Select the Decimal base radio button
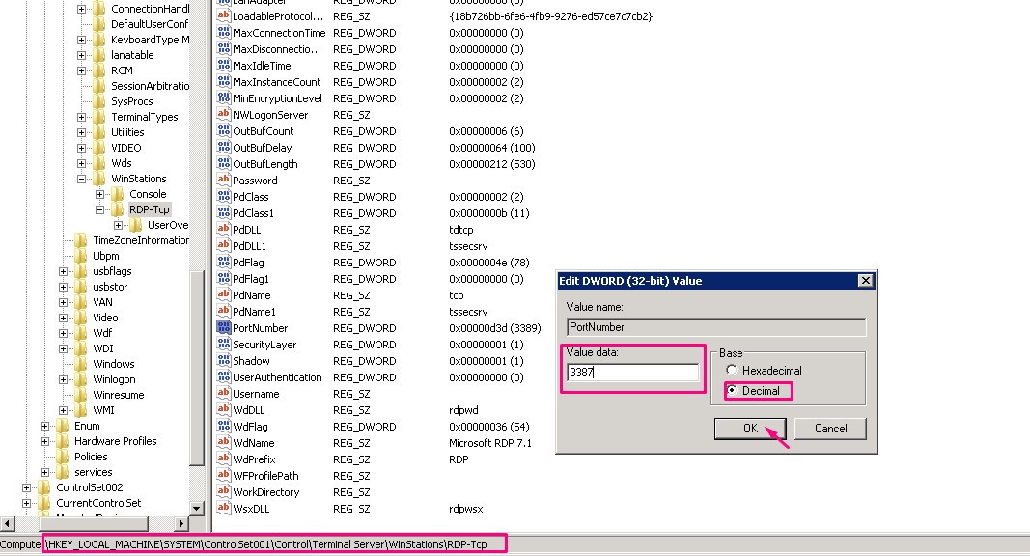Screen dimensions: 1030x556 731,390
